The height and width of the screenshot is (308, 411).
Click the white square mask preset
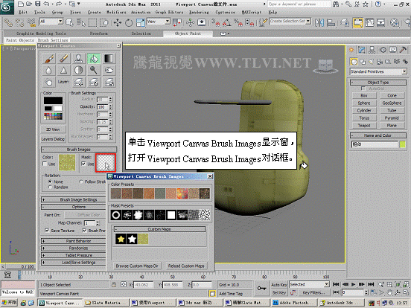pyautogui.click(x=171, y=215)
